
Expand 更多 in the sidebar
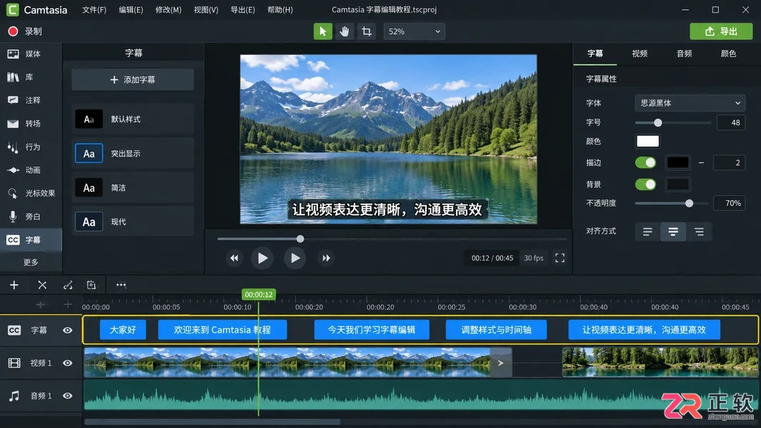pyautogui.click(x=31, y=262)
